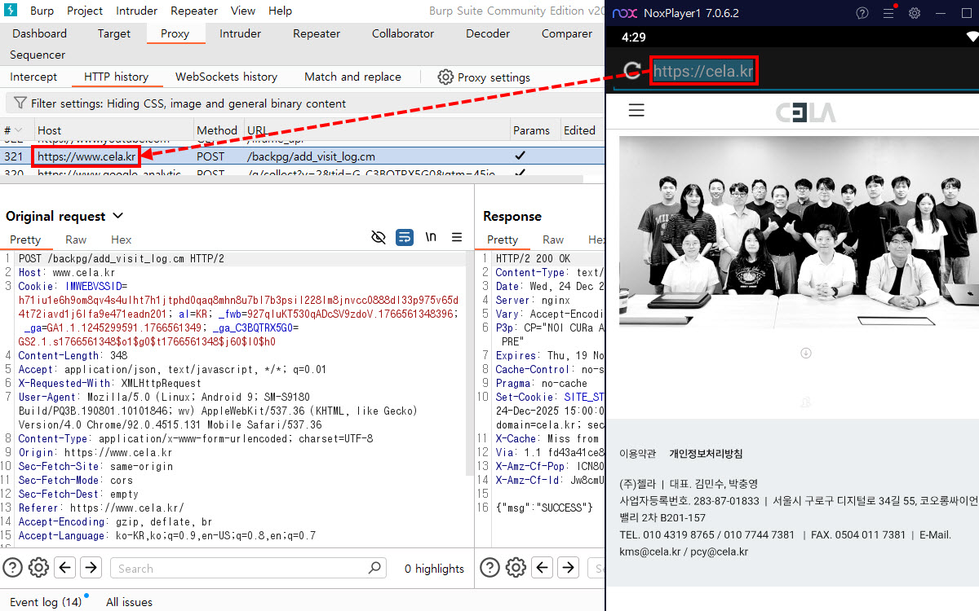
Task: Click the Nox browser URL field
Action: [x=705, y=71]
